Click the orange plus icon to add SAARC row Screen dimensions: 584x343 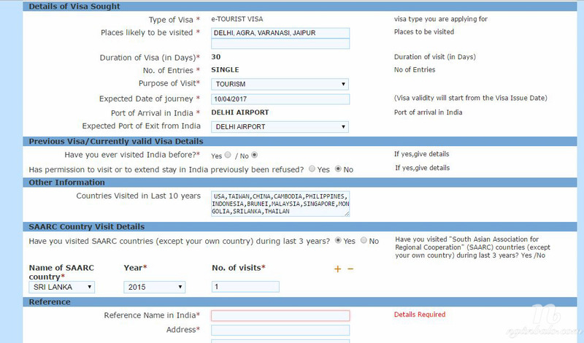[337, 269]
